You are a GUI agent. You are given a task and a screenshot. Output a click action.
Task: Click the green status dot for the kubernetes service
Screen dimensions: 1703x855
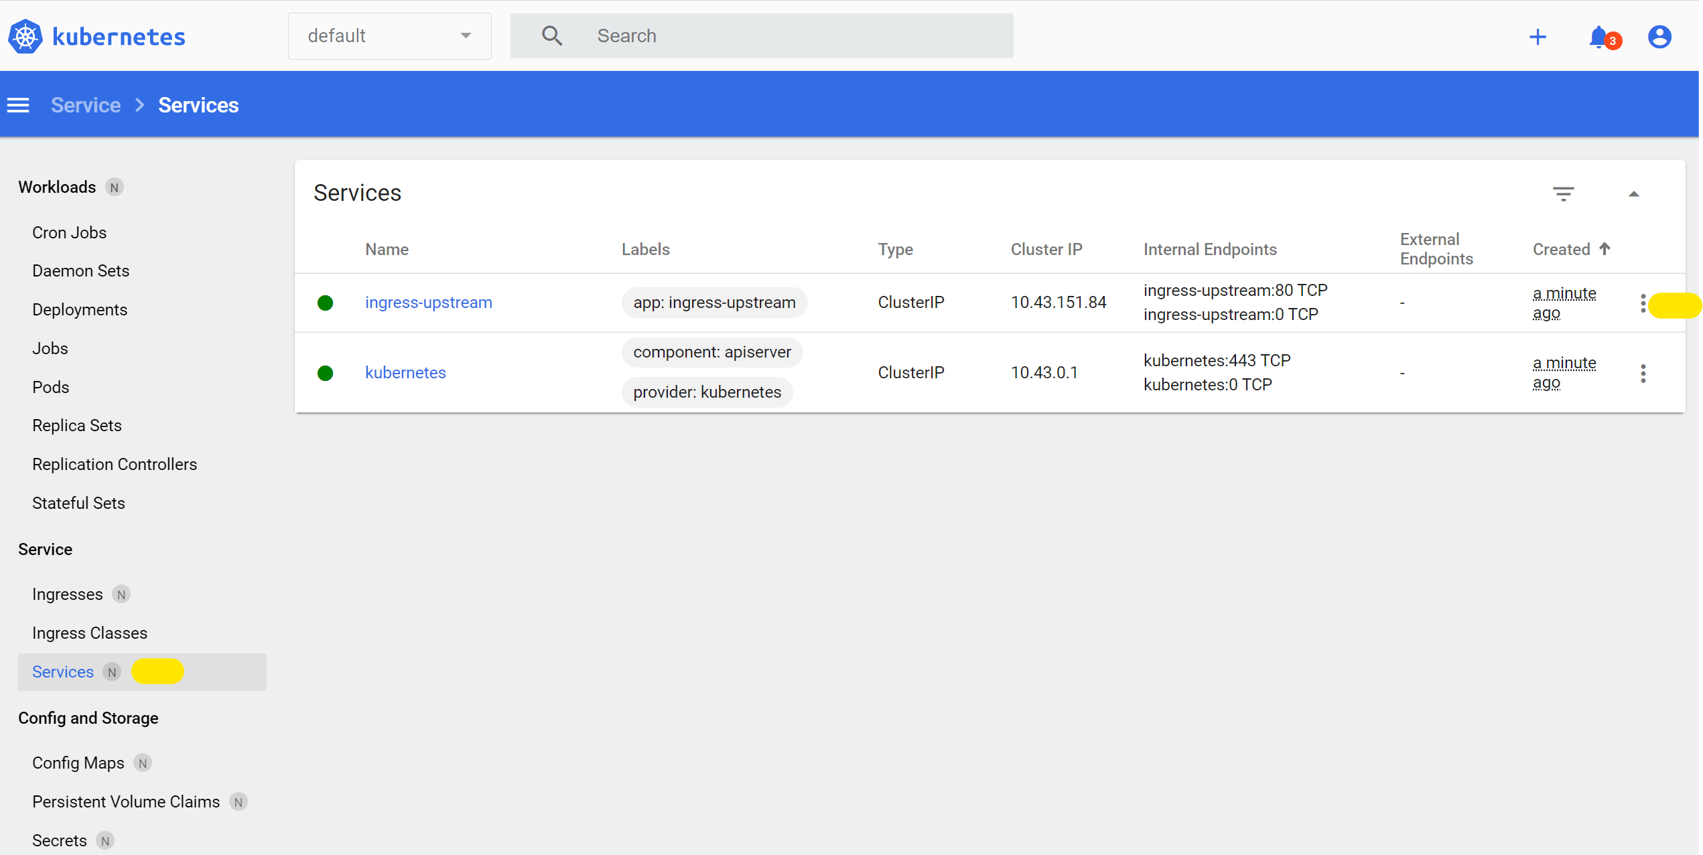pyautogui.click(x=325, y=373)
